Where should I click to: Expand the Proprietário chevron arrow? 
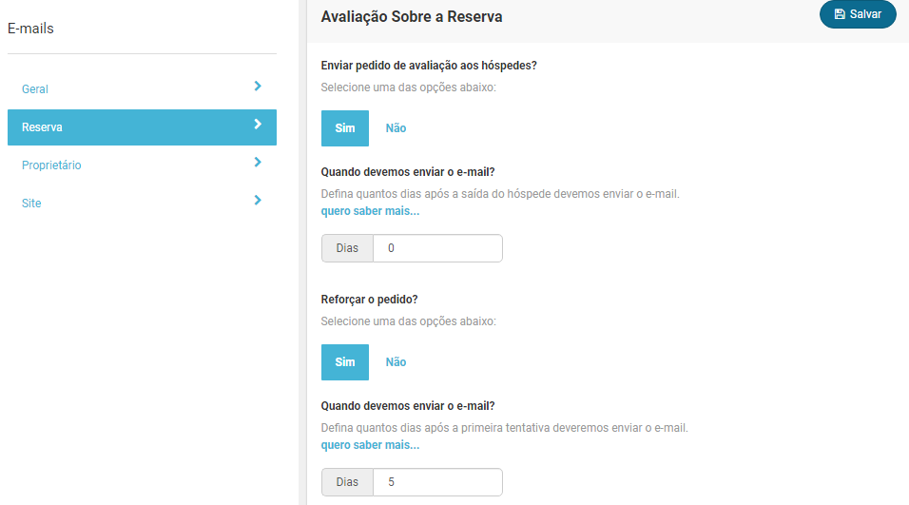click(258, 163)
